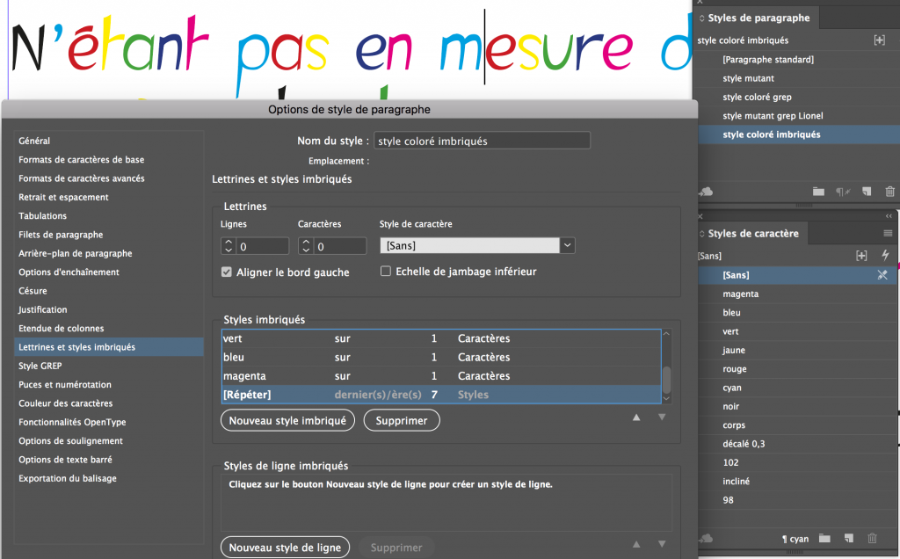This screenshot has width=900, height=559.
Task: Open Styles de caractère panel hamburger menu
Action: point(888,233)
